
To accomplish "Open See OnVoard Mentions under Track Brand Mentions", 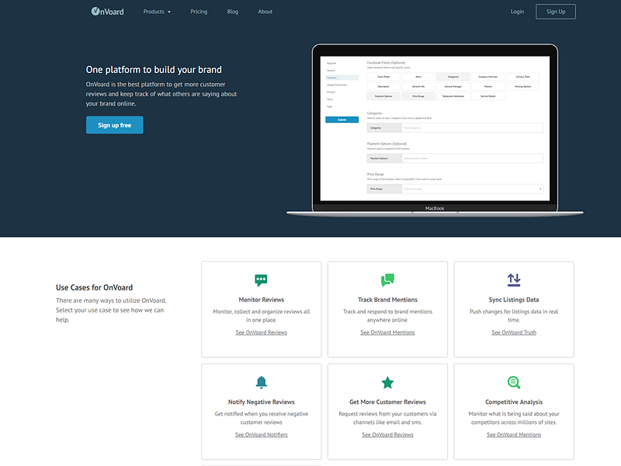I will (387, 332).
